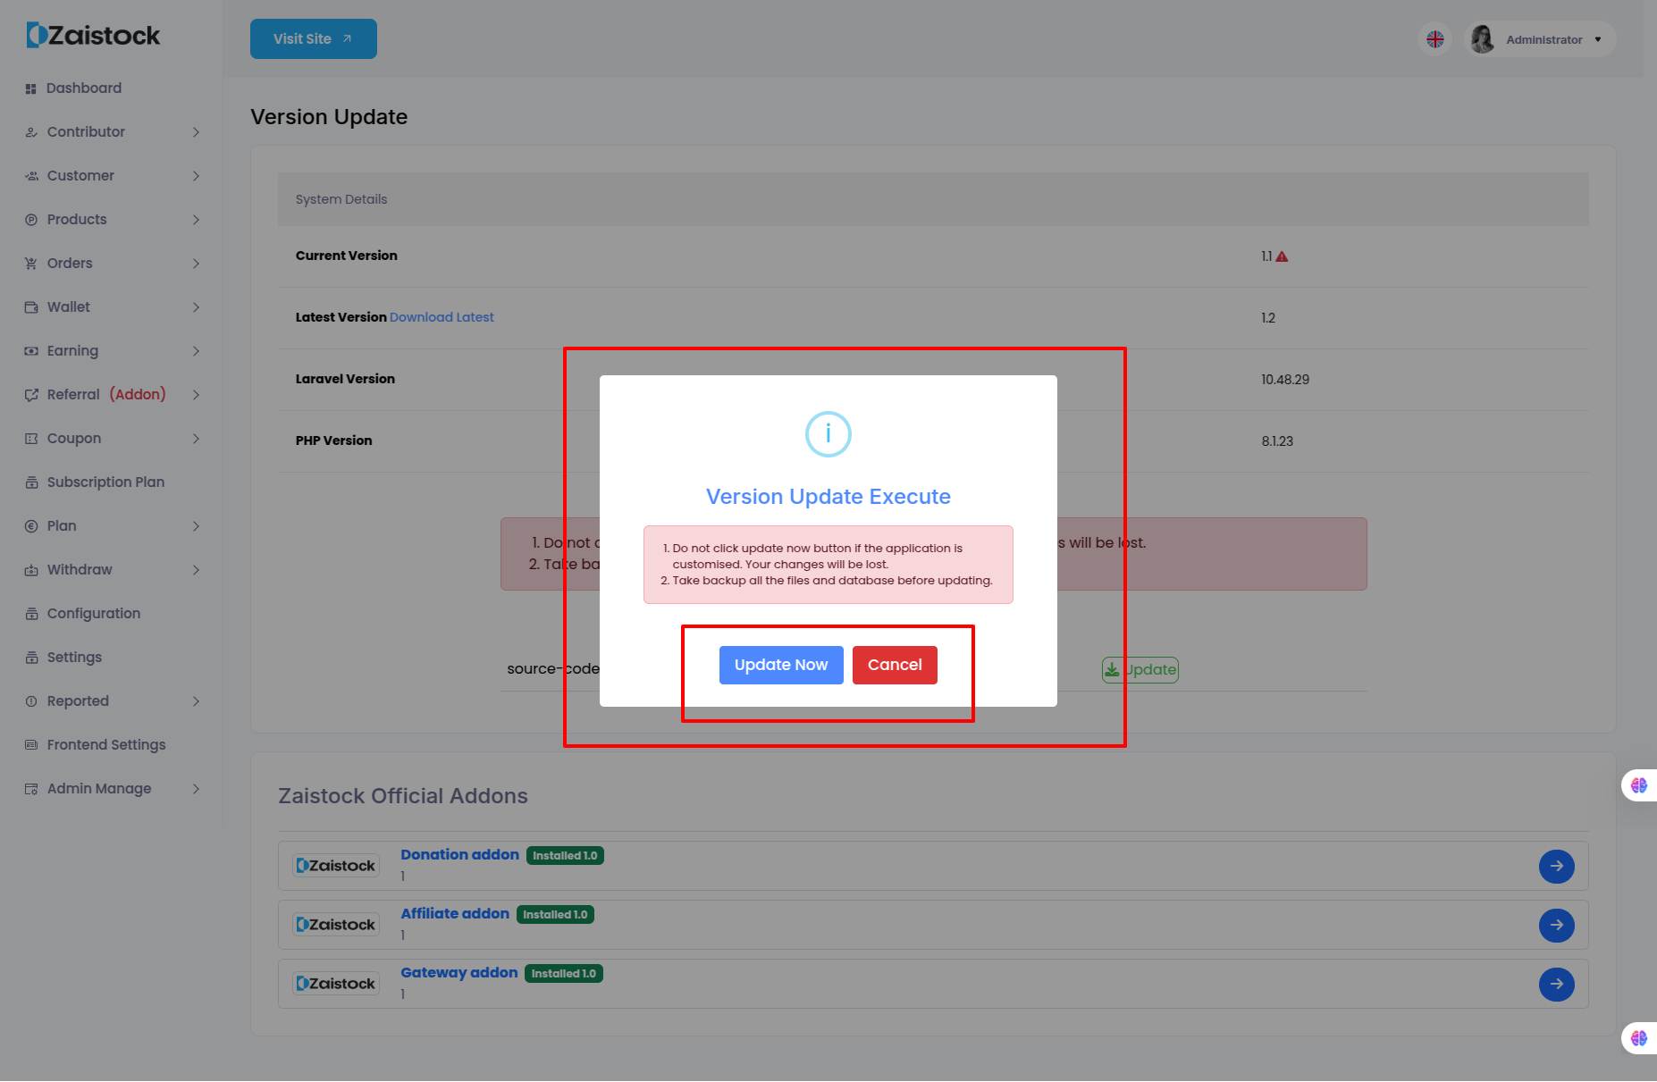This screenshot has height=1082, width=1657.
Task: Confirm with the Update Now button
Action: coord(781,665)
